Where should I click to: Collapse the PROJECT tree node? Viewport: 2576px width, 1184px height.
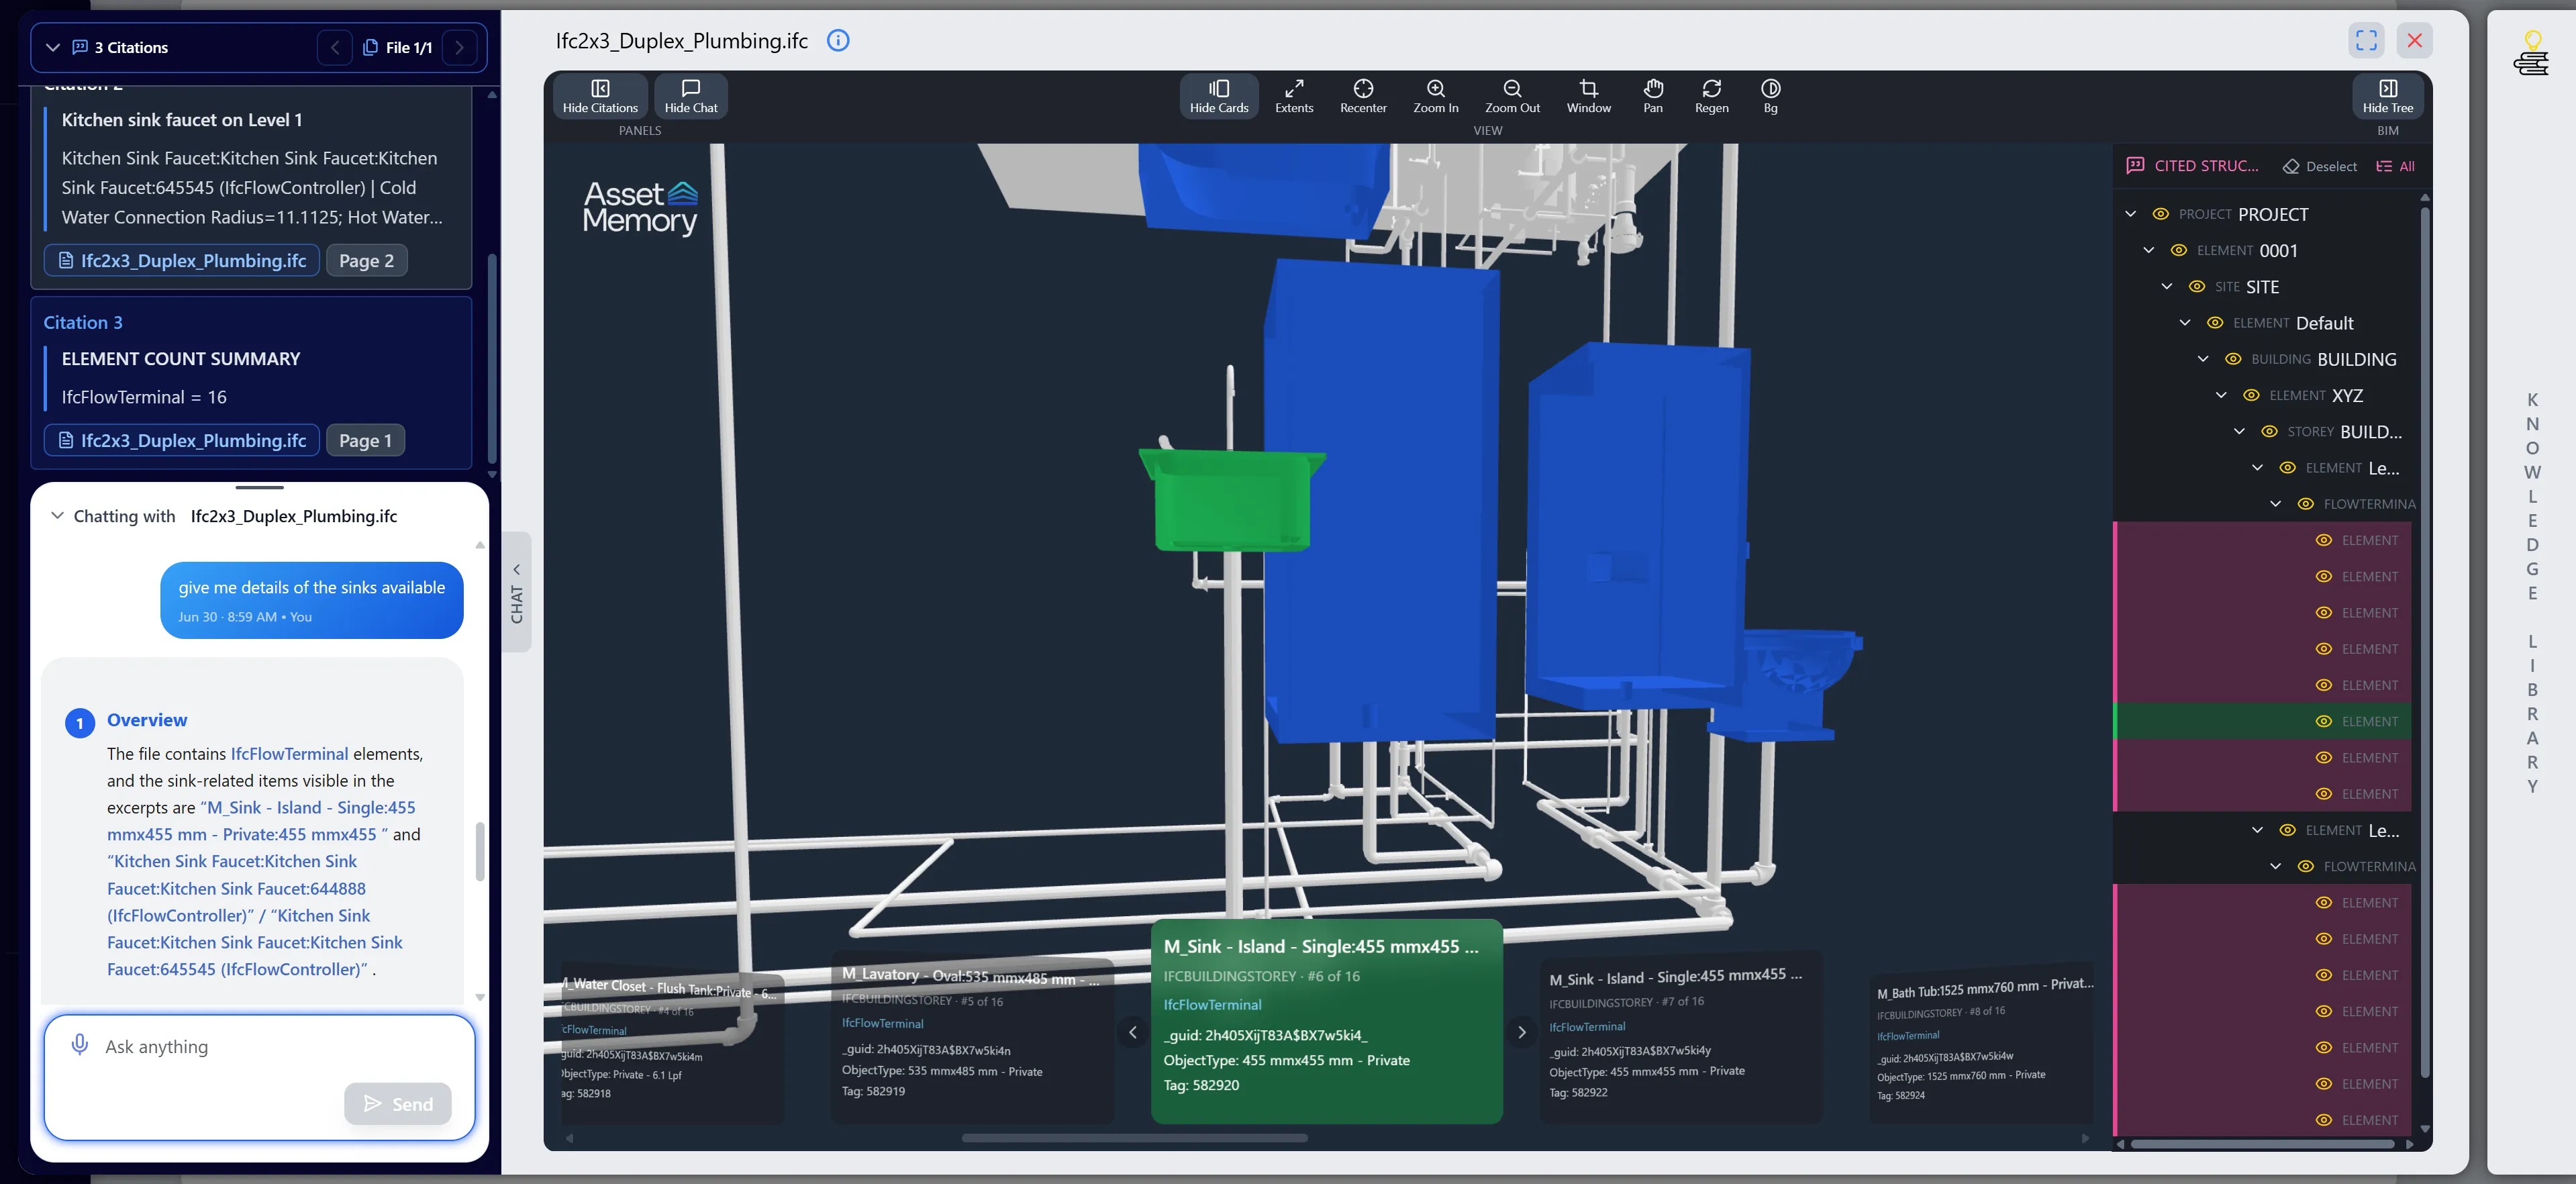tap(2130, 214)
